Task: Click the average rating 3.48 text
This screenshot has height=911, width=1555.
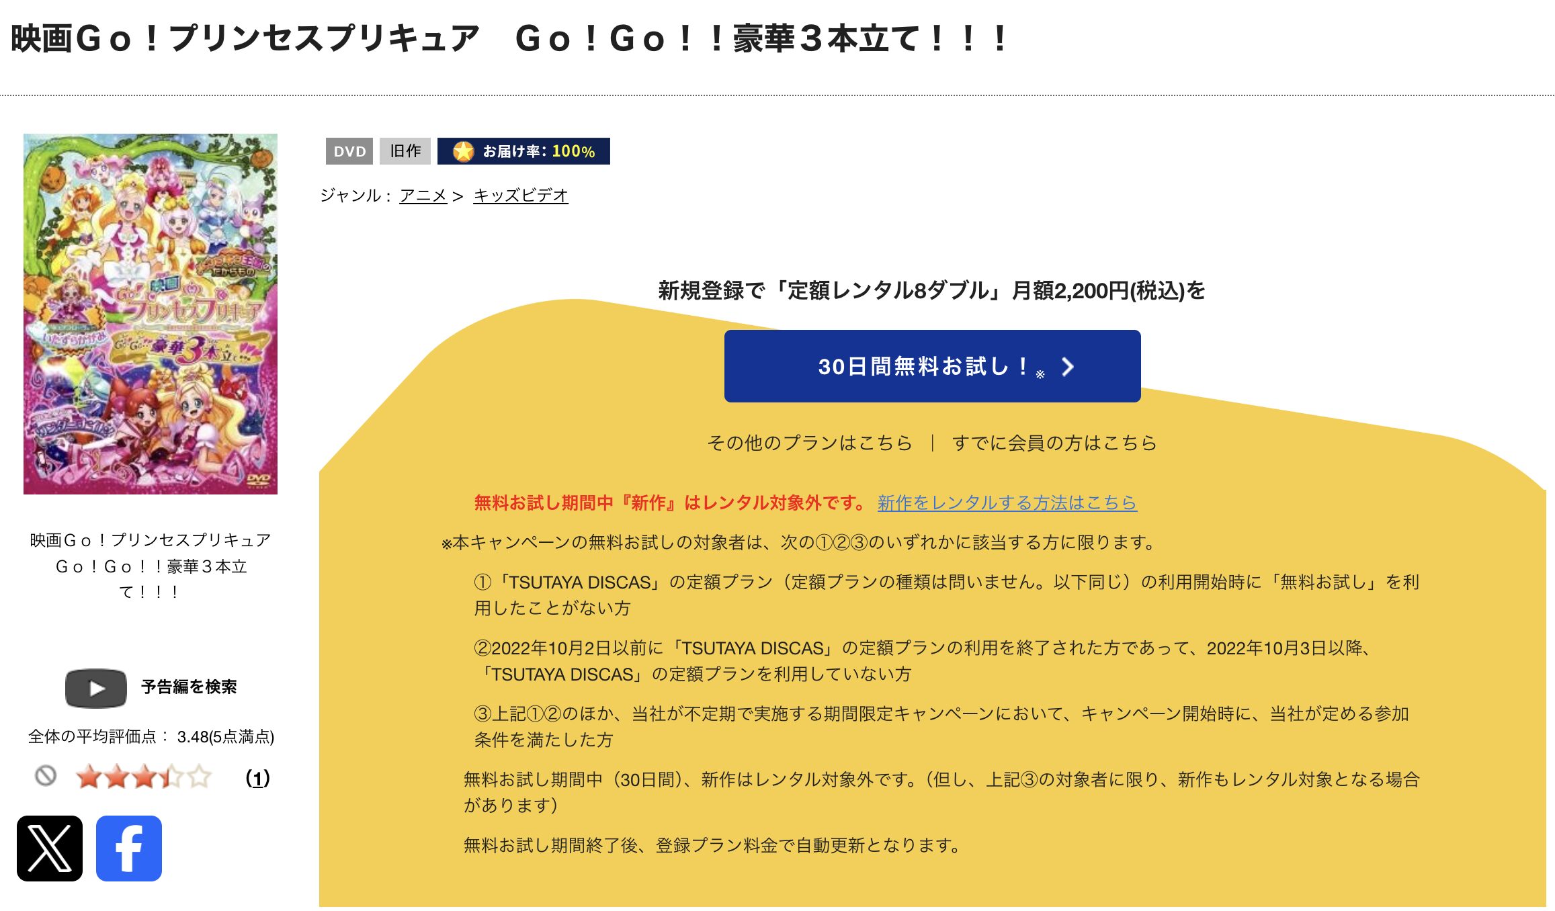Action: [151, 737]
